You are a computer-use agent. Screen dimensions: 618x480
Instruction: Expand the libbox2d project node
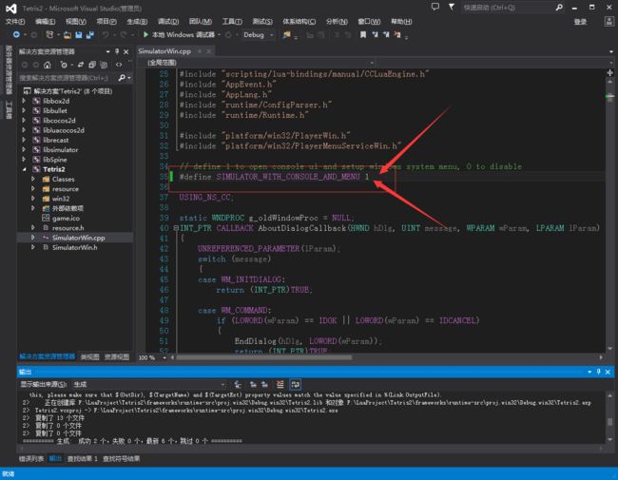[x=24, y=101]
